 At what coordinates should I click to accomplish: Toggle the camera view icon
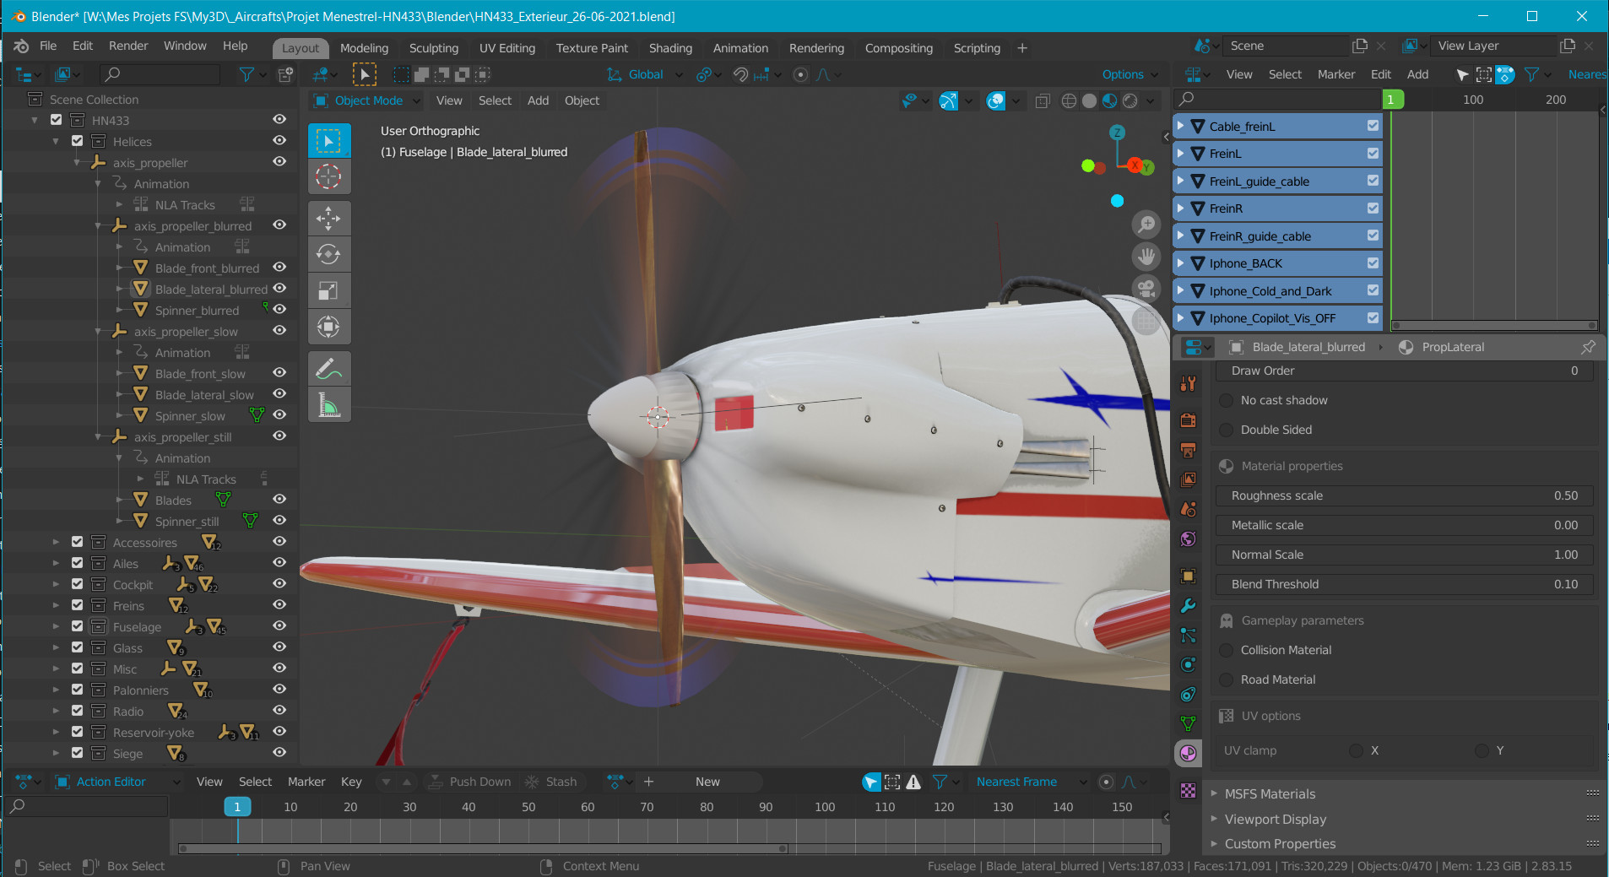tap(1146, 289)
